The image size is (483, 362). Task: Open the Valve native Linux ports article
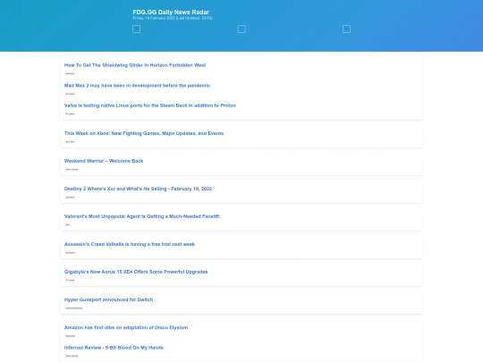[x=150, y=105]
